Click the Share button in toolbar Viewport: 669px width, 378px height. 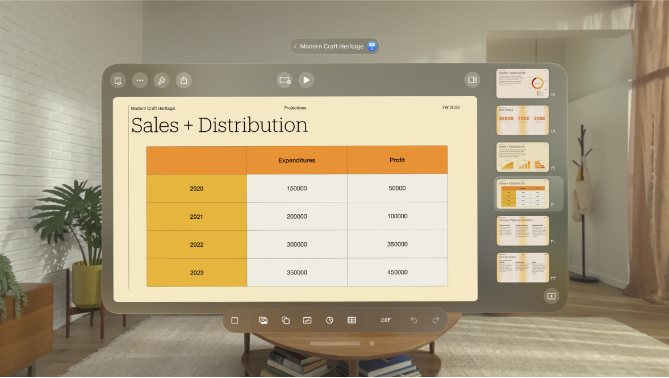pos(183,80)
